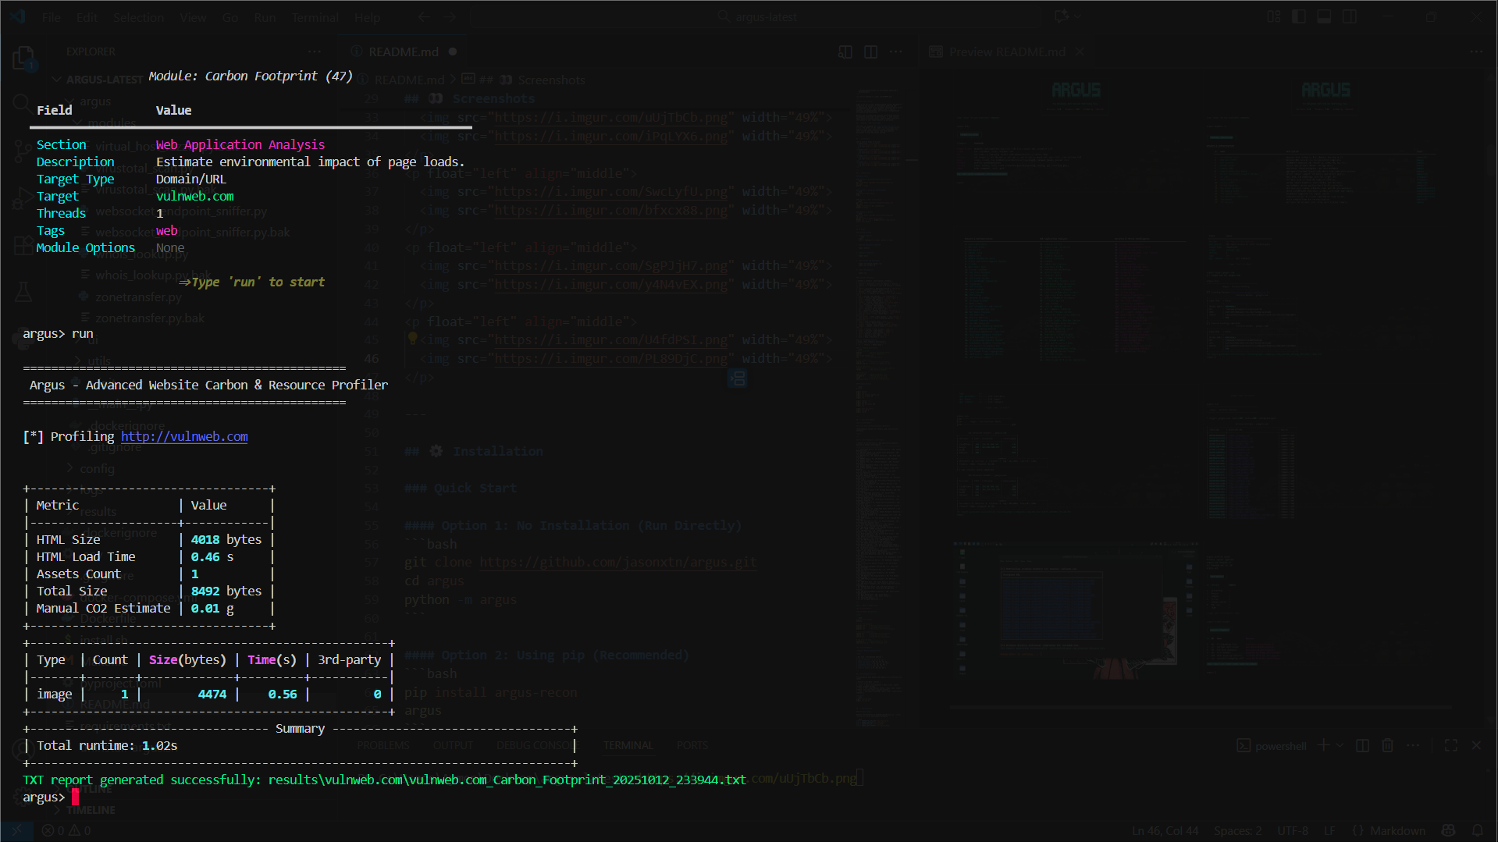Toggle Copilot from the status bar
Image resolution: width=1498 pixels, height=842 pixels.
click(x=1450, y=830)
